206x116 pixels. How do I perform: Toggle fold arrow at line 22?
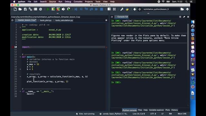(20, 77)
